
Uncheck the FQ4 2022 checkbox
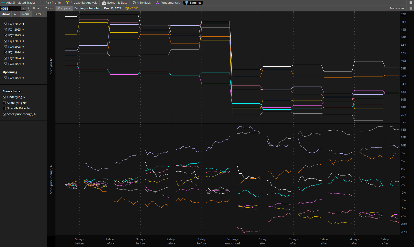[x=5, y=24]
